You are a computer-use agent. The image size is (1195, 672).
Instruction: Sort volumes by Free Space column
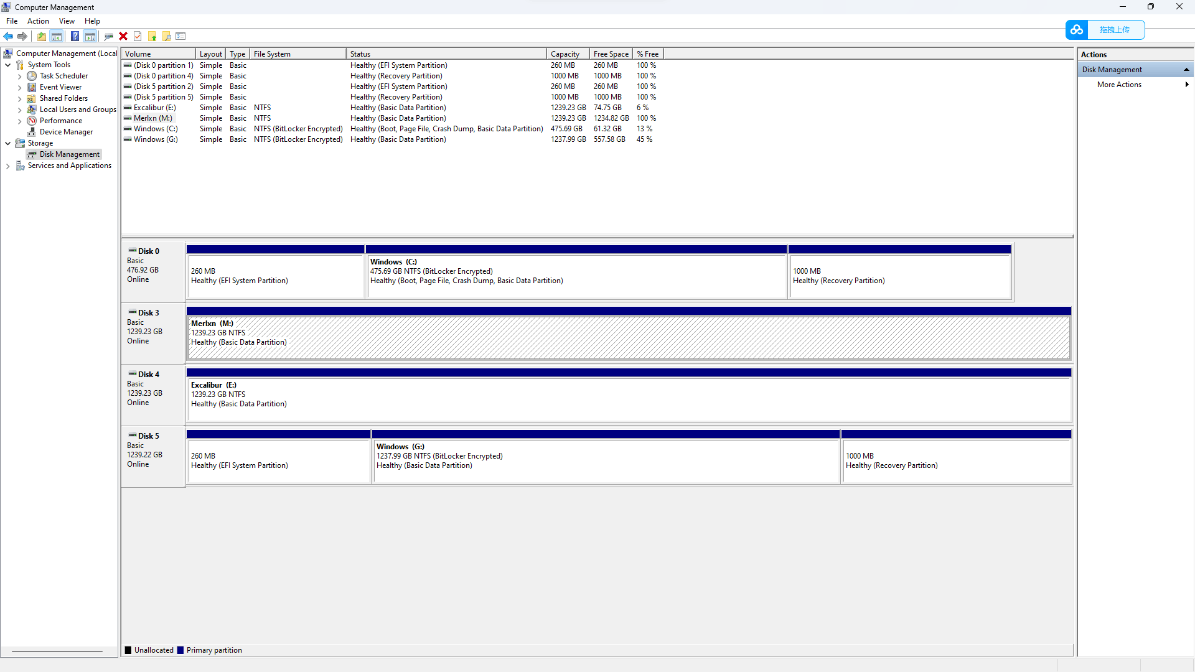pyautogui.click(x=611, y=54)
